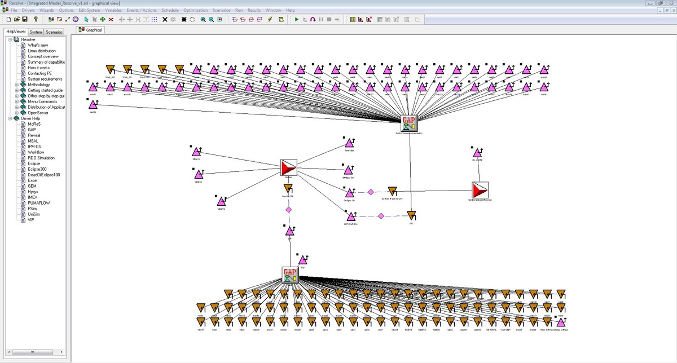Switch to the Scenarios tab
This screenshot has width=677, height=363.
(x=55, y=32)
